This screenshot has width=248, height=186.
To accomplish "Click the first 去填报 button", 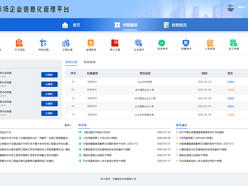I will click(x=50, y=75).
